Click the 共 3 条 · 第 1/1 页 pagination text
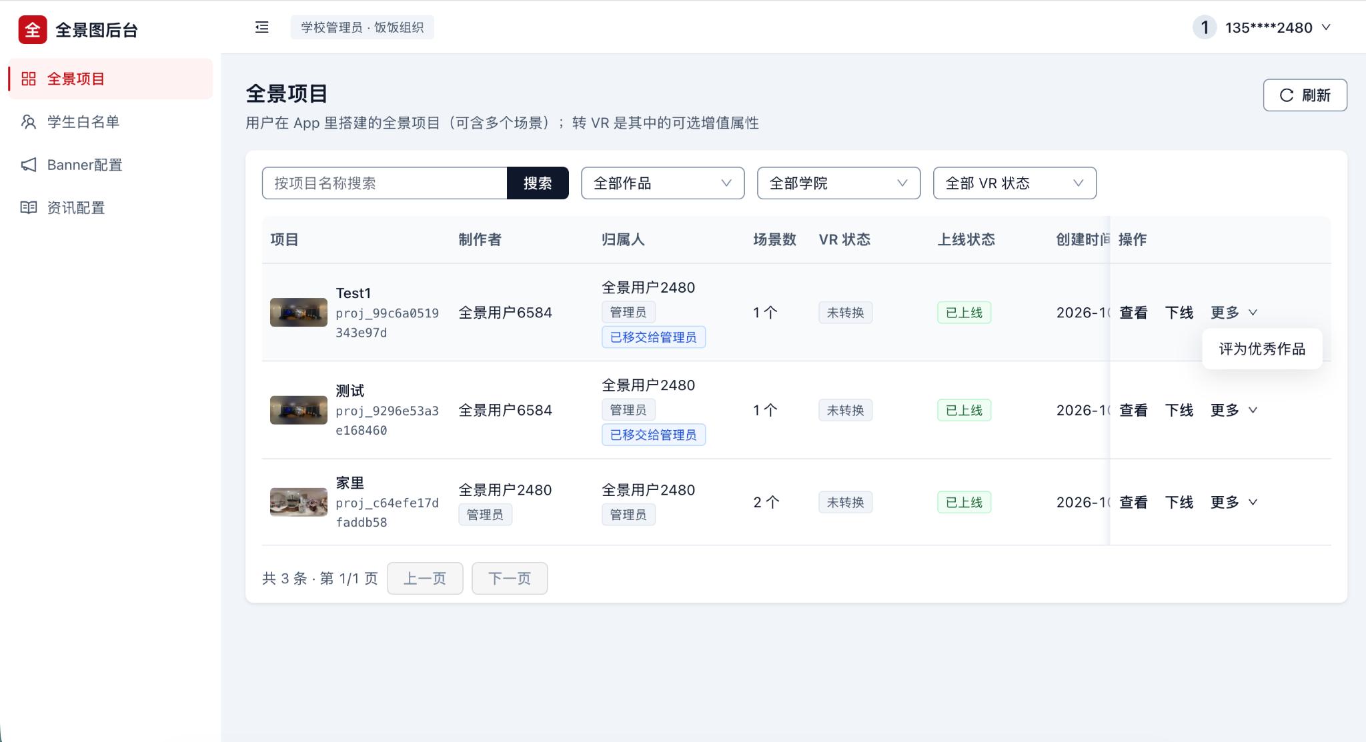1366x742 pixels. point(320,578)
